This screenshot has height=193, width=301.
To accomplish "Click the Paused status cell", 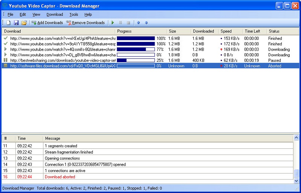I will (275, 60).
